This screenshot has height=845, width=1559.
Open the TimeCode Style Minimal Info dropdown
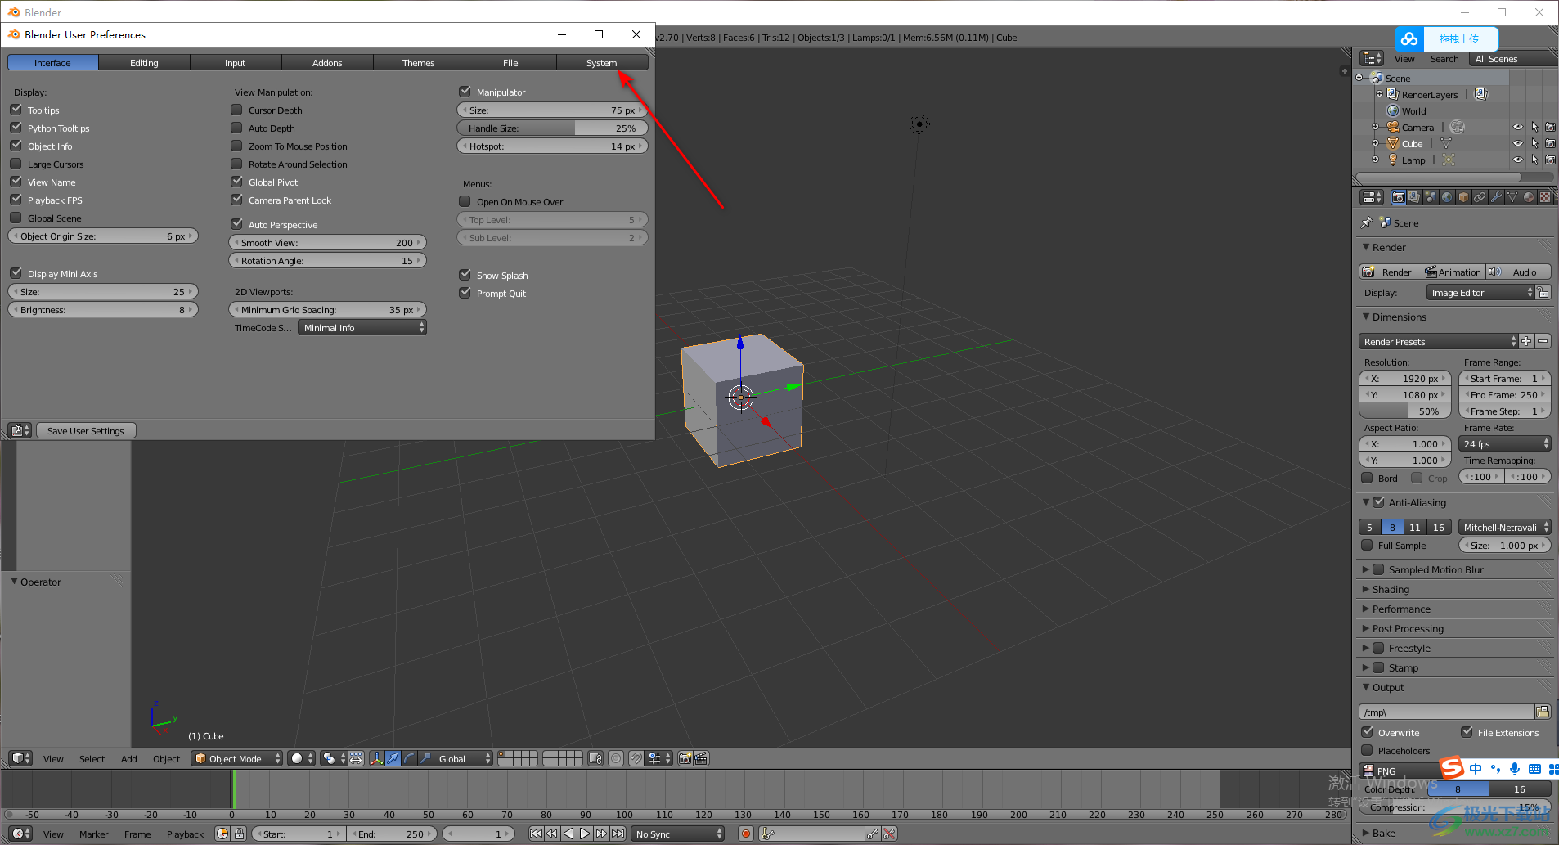pyautogui.click(x=362, y=327)
